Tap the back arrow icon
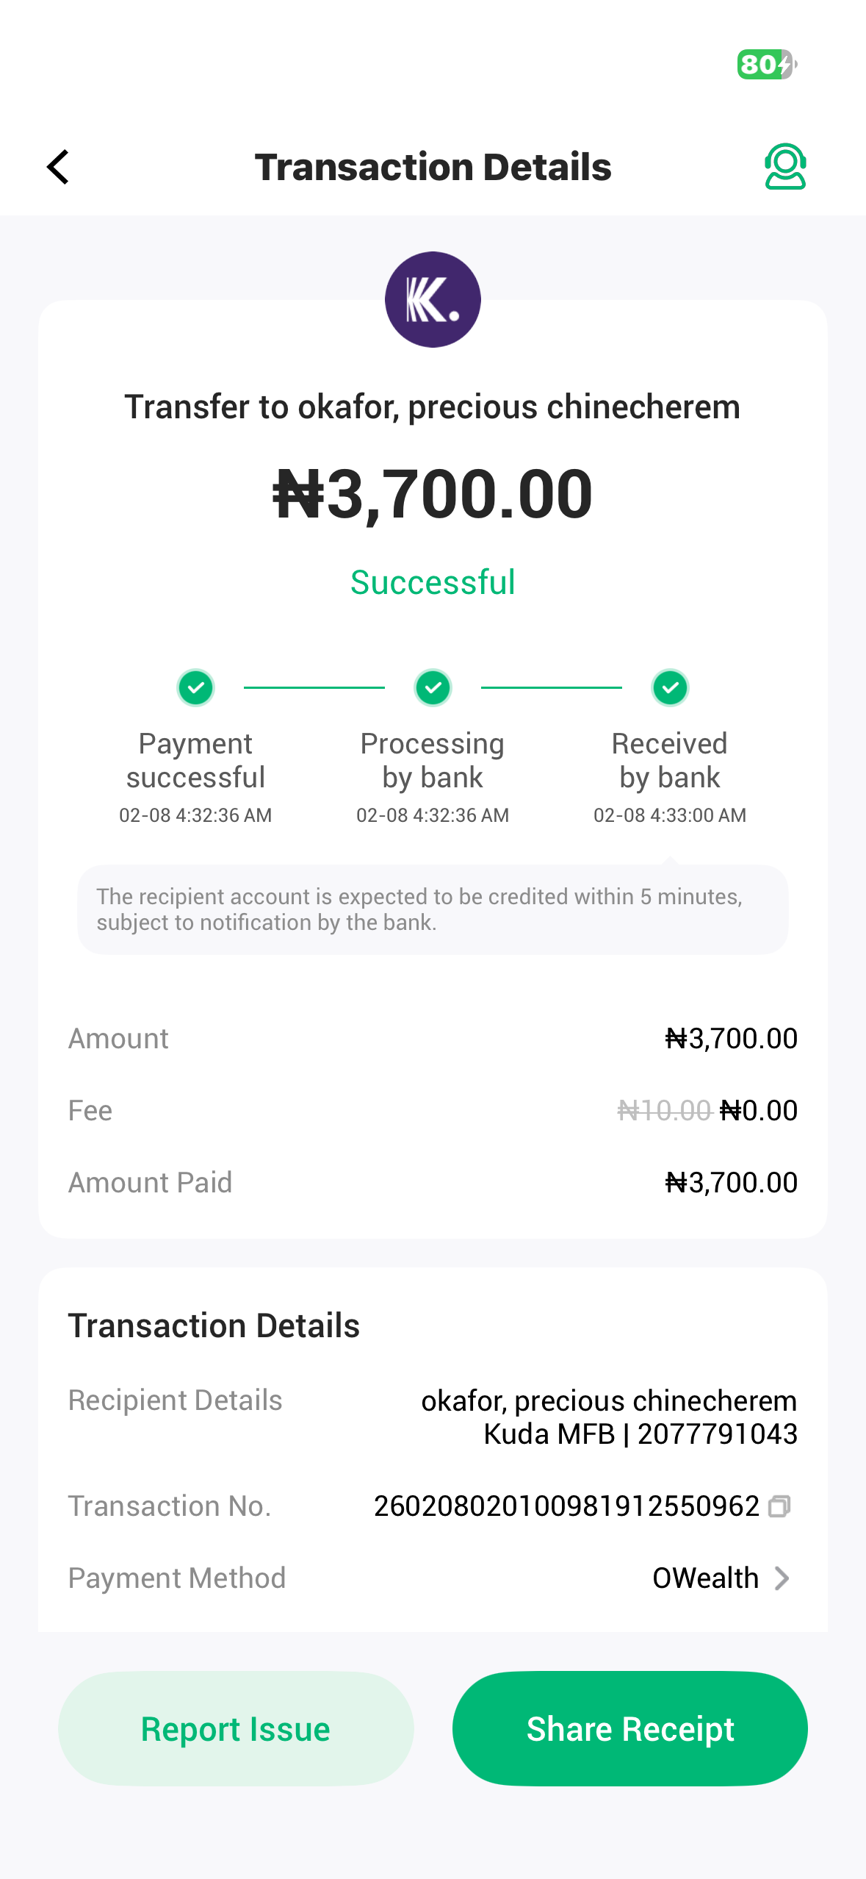Screen dimensions: 866x1879 (58, 167)
